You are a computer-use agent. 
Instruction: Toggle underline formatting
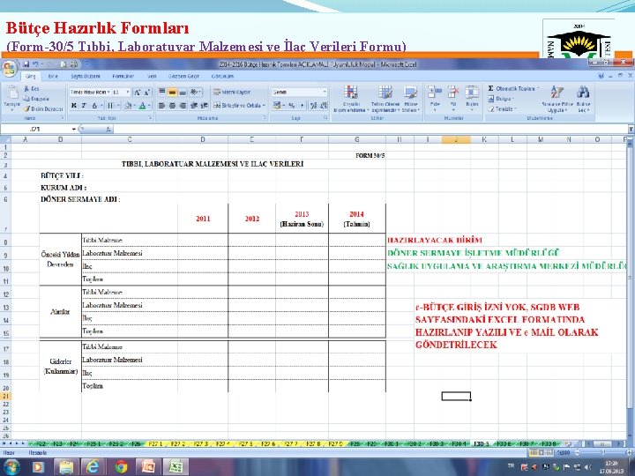tap(94, 106)
